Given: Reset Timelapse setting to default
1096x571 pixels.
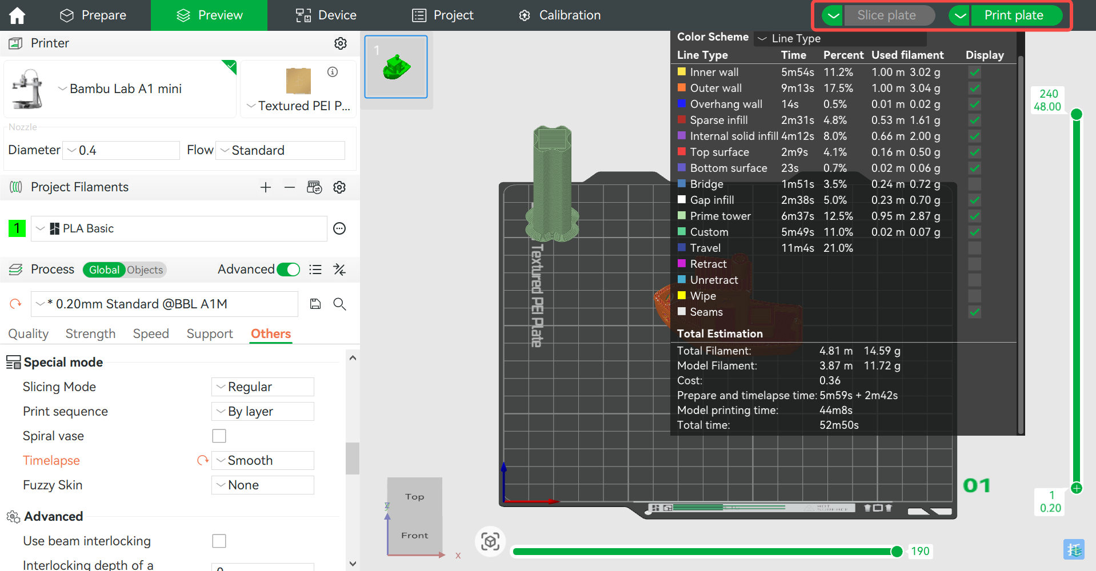Looking at the screenshot, I should tap(203, 460).
